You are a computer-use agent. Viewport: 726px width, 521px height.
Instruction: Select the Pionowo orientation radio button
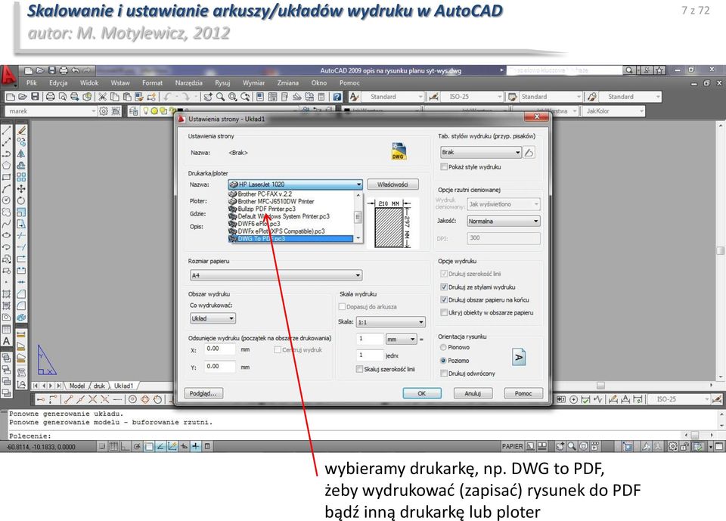[x=443, y=347]
